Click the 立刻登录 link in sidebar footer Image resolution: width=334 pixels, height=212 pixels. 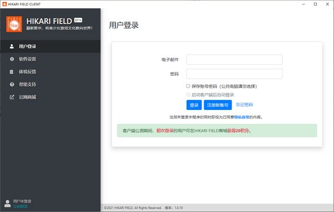click(21, 206)
